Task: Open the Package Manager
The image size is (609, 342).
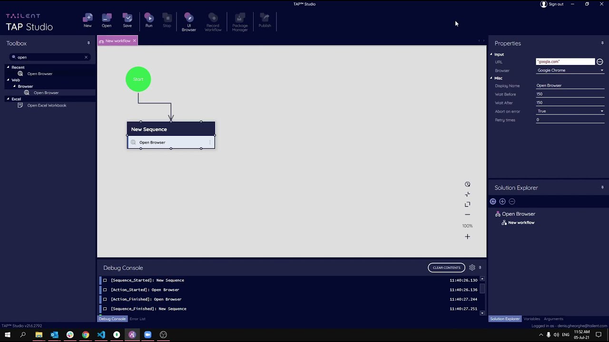Action: (240, 22)
